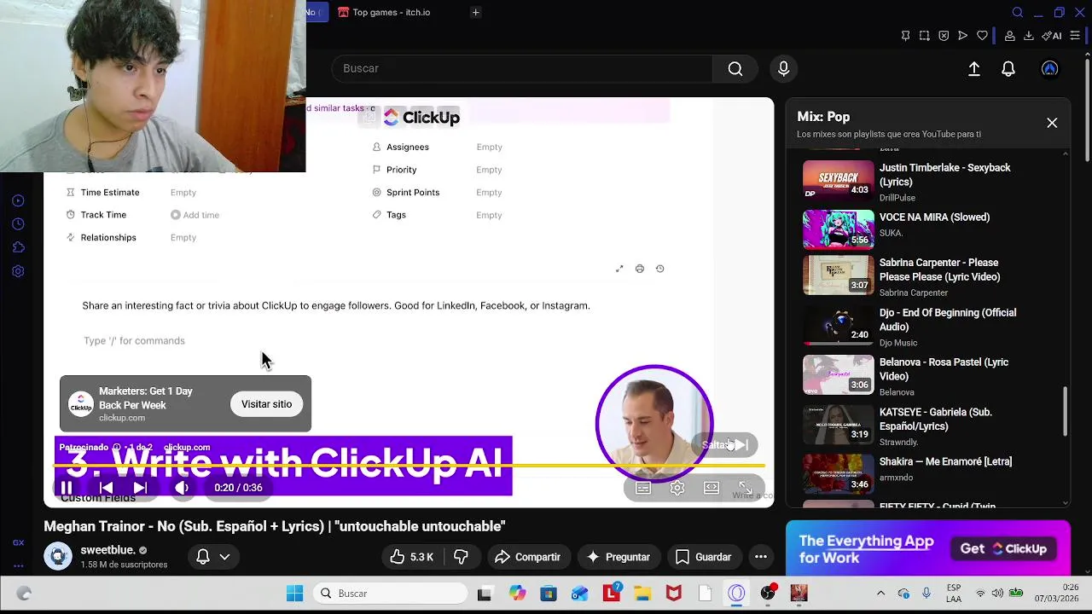Open a new browser tab plus button
Screen dimensions: 1092x614
(x=476, y=12)
